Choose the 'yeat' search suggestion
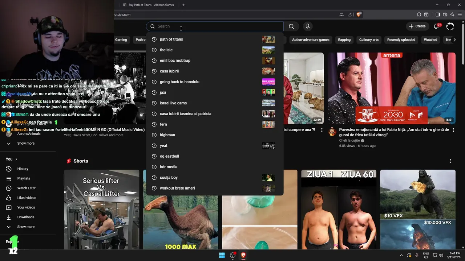465x261 pixels. (214, 146)
